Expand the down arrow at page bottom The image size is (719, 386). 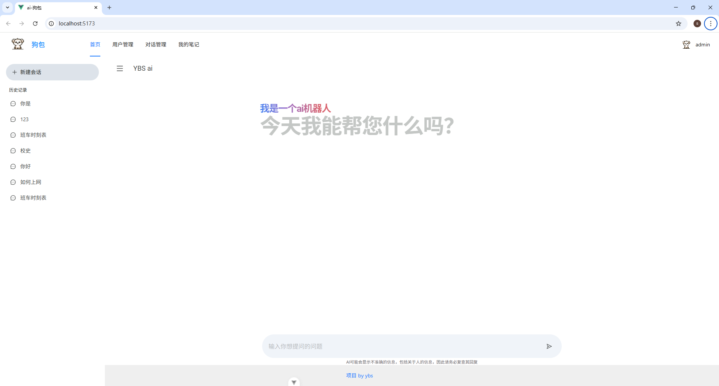coord(294,382)
